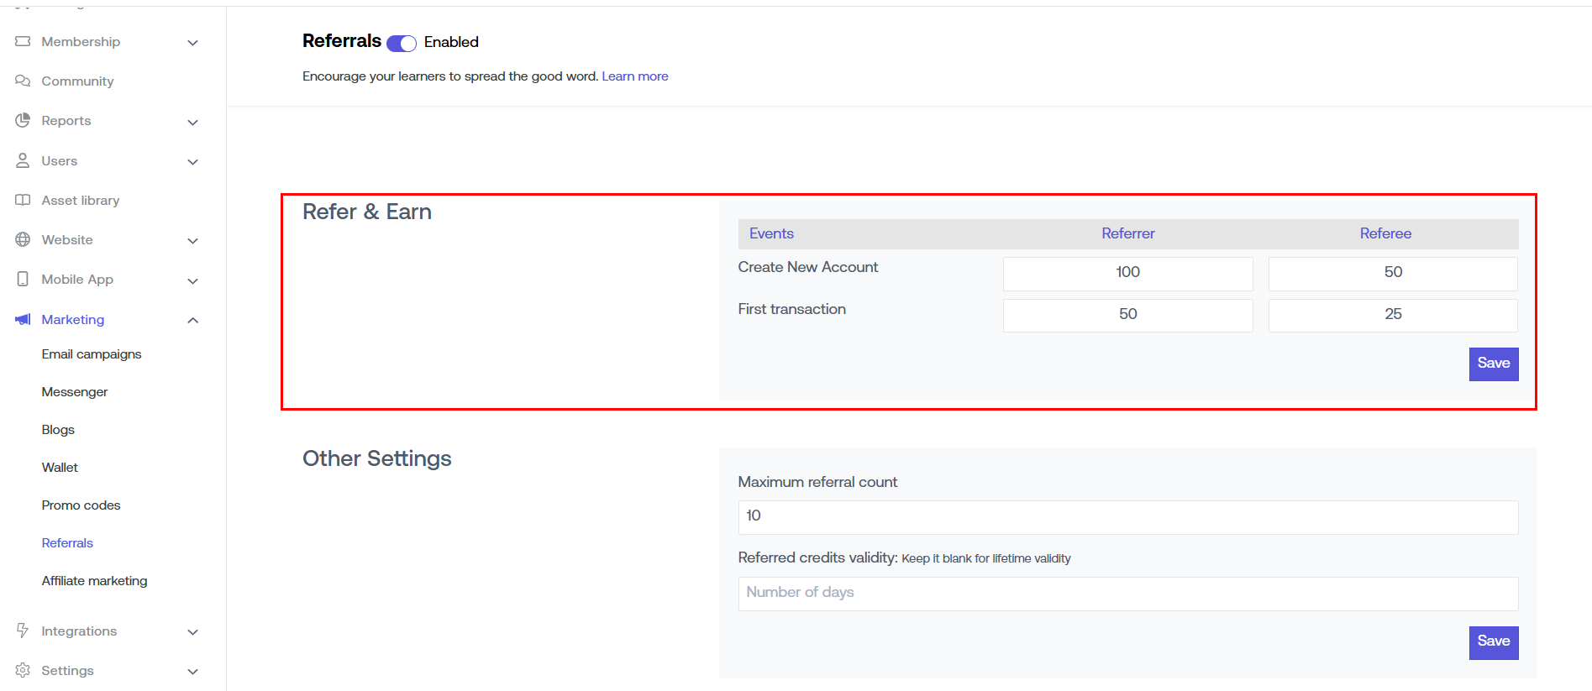Click the Reports pie chart icon
Viewport: 1592px width, 691px height.
pyautogui.click(x=23, y=120)
